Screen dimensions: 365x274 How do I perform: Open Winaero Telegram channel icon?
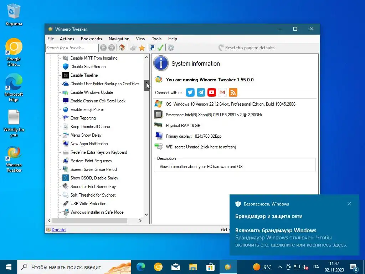pos(201,92)
